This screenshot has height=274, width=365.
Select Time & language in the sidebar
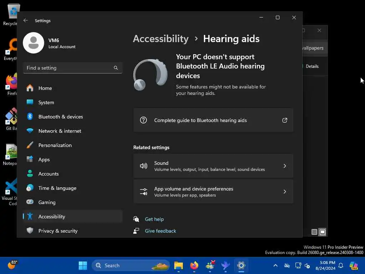pos(73,188)
